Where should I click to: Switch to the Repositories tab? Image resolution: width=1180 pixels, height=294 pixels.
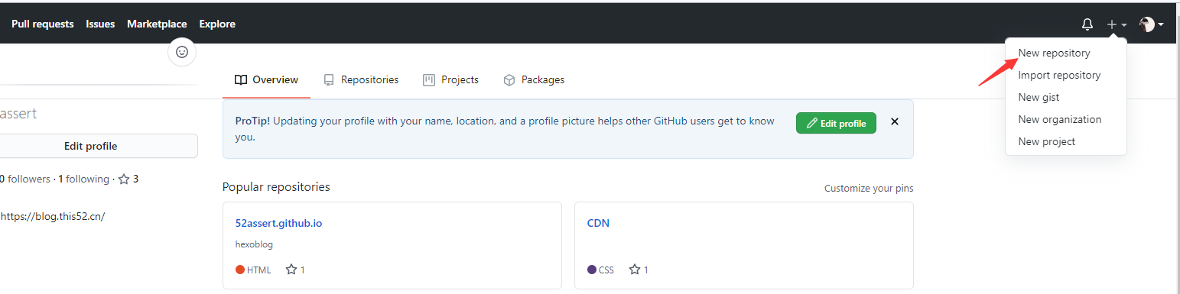(361, 79)
